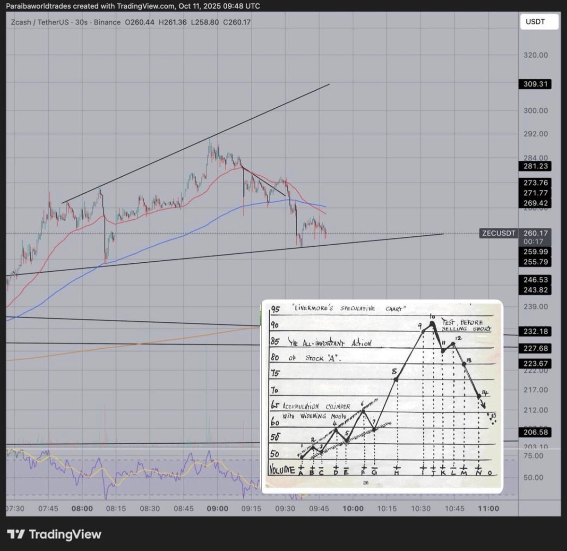Click the RSI 50.00 scale value
This screenshot has height=551, width=567.
(x=533, y=477)
